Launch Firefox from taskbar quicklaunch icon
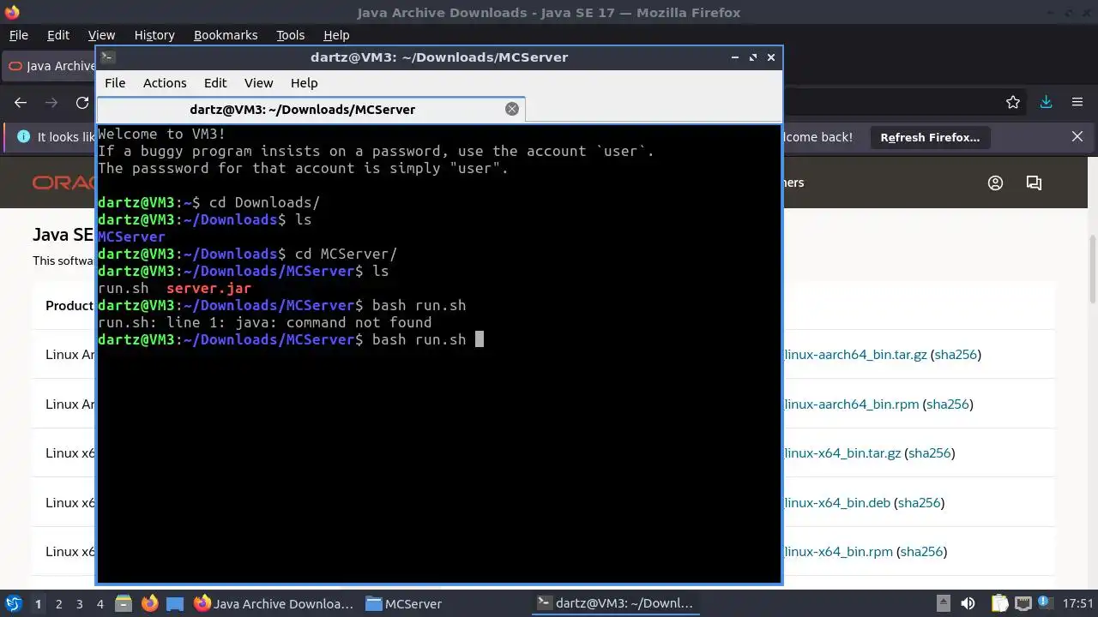The width and height of the screenshot is (1098, 617). 149,603
